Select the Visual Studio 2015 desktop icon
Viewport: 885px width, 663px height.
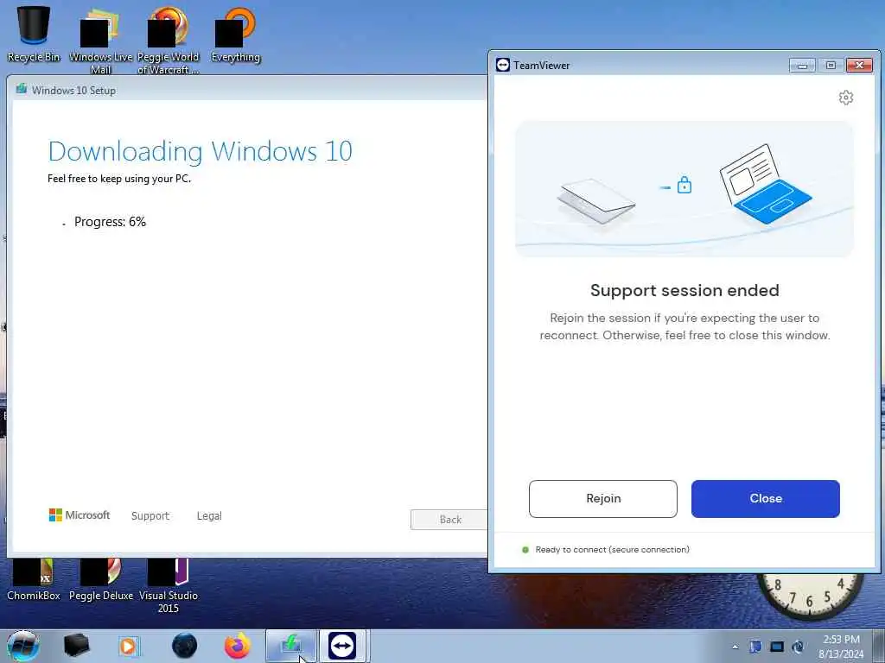click(169, 586)
